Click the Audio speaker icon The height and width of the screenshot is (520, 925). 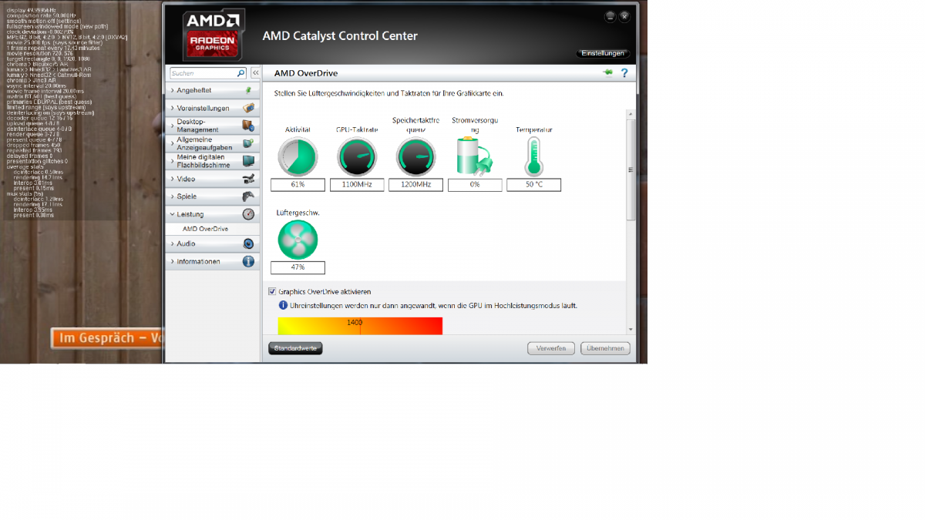[248, 243]
